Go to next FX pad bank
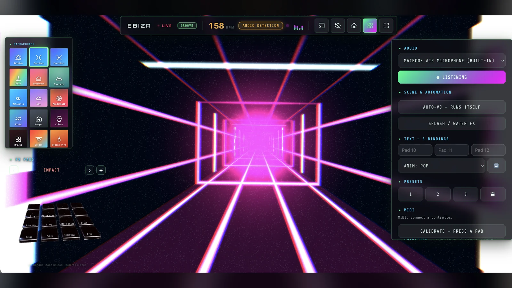Image resolution: width=512 pixels, height=288 pixels. 90,170
